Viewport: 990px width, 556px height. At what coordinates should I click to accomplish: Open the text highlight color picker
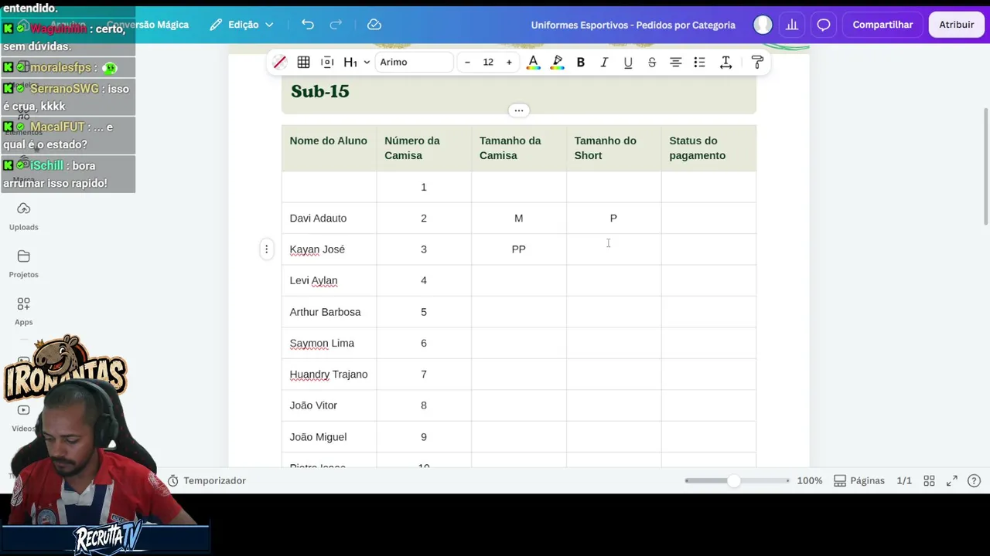[x=557, y=62]
